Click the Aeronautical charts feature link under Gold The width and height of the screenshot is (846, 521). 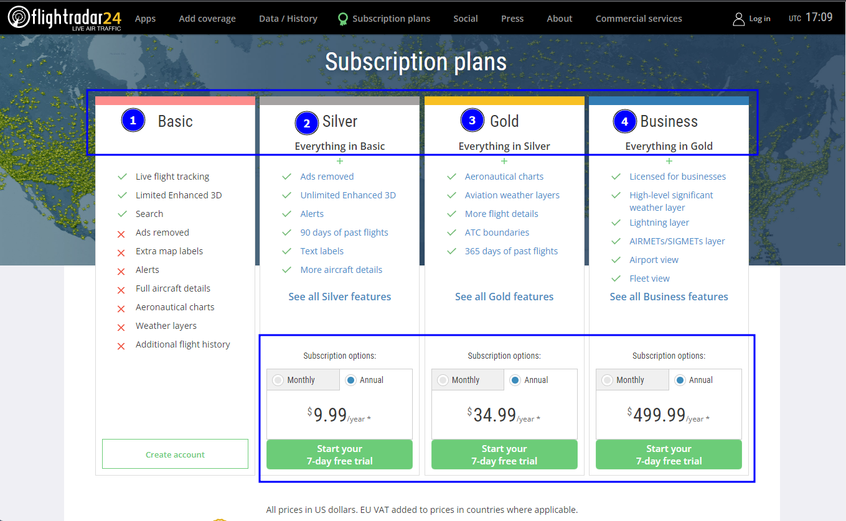[x=504, y=177]
